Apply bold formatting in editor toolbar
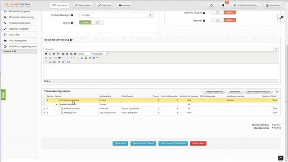Image resolution: width=288 pixels, height=162 pixels. click(x=46, y=54)
